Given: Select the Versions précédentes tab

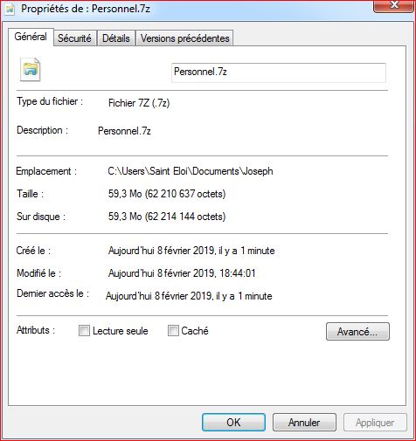Looking at the screenshot, I should (x=185, y=38).
